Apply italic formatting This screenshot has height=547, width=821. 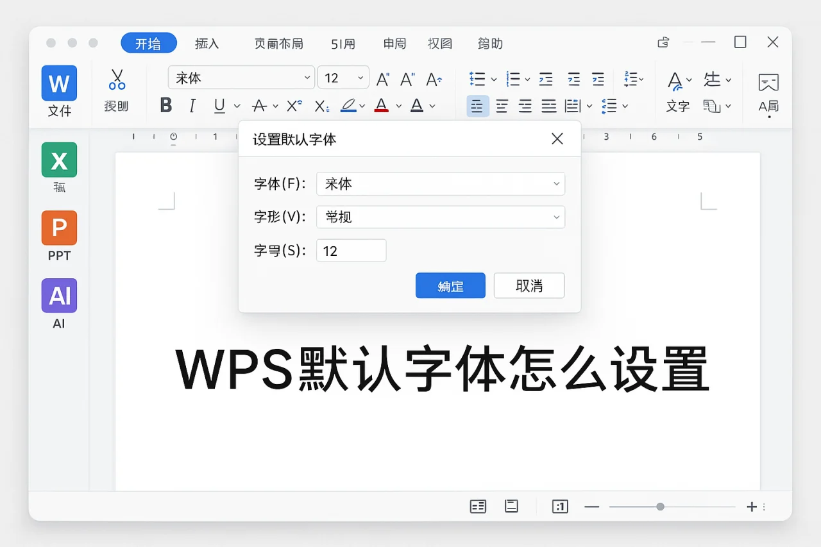pyautogui.click(x=192, y=105)
